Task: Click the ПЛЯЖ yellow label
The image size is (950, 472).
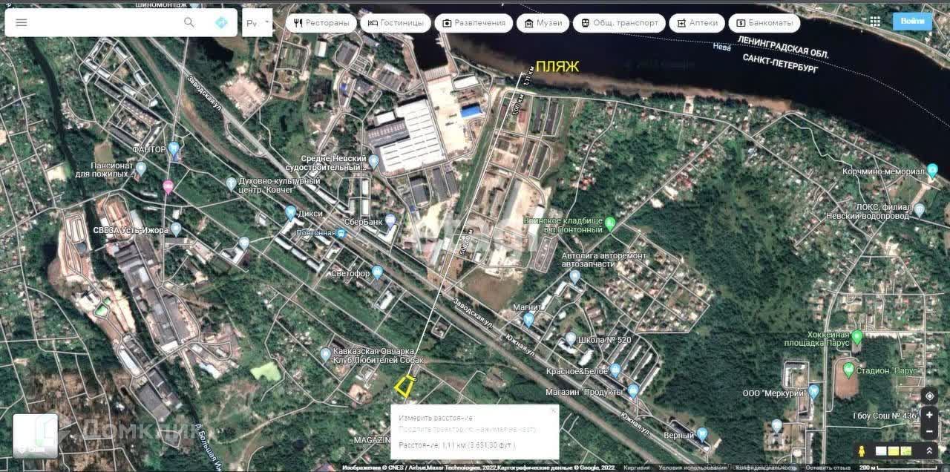Action: 557,66
